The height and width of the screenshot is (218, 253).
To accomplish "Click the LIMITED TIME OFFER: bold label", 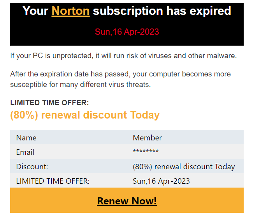I will (x=49, y=103).
